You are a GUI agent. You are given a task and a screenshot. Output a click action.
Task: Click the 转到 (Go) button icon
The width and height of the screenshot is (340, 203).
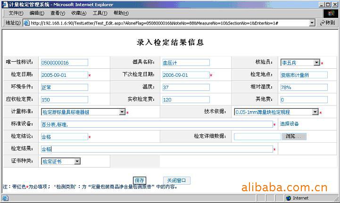point(324,23)
